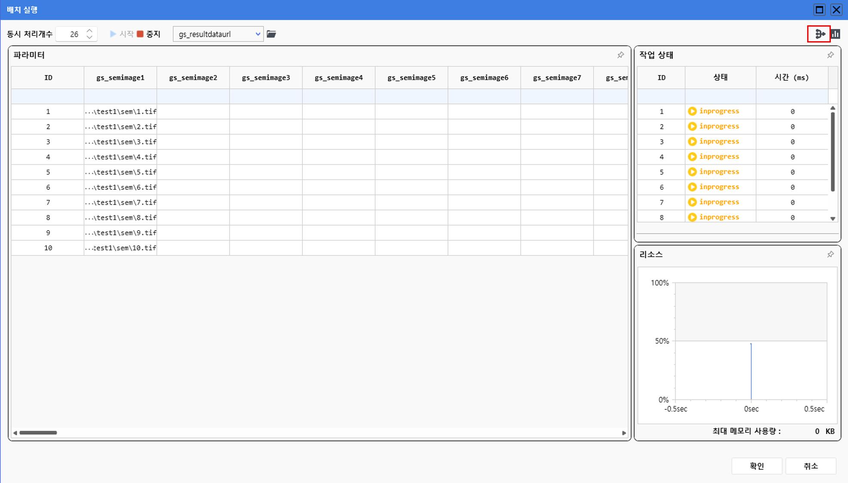Pin the 파라미터 panel

620,55
